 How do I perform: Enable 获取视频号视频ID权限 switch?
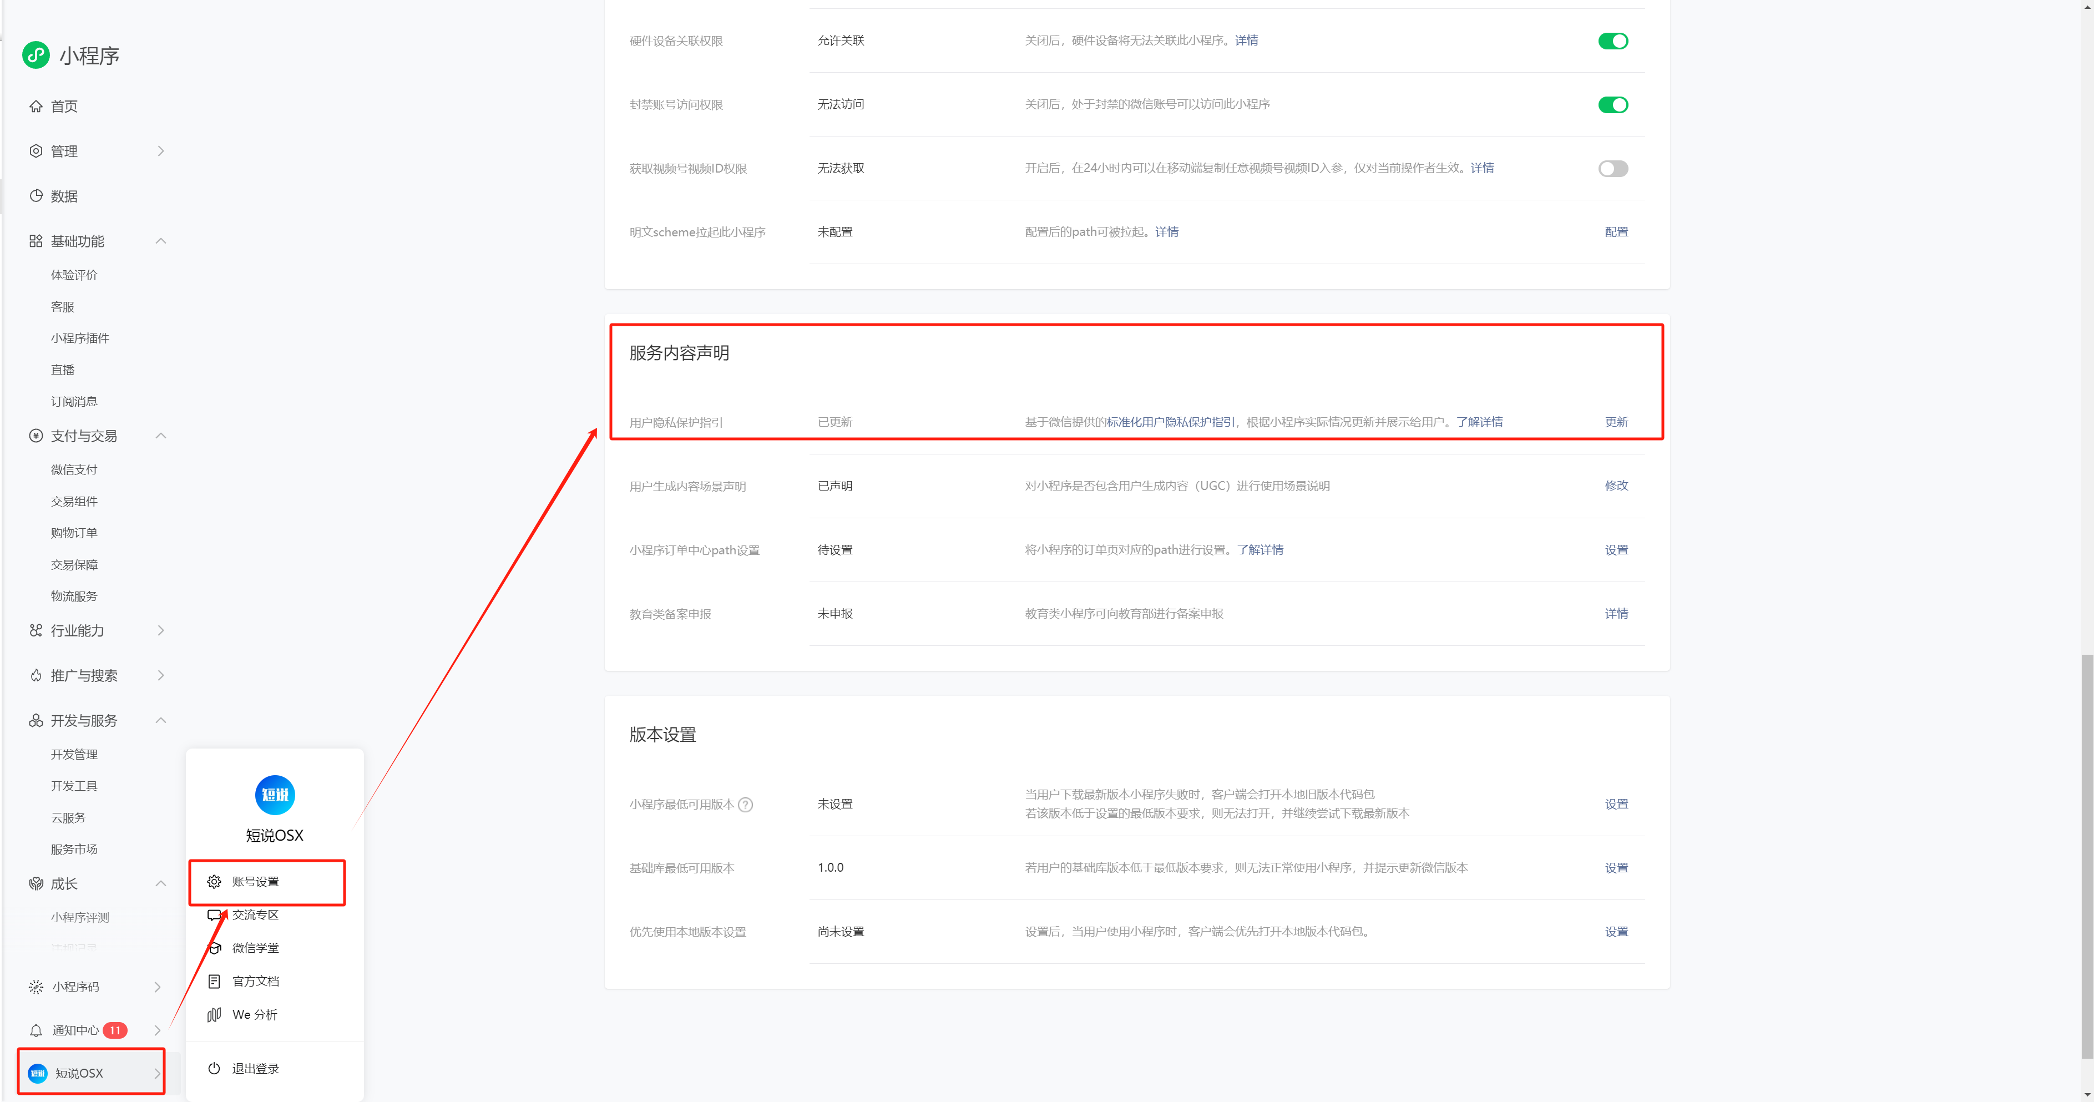click(x=1613, y=168)
